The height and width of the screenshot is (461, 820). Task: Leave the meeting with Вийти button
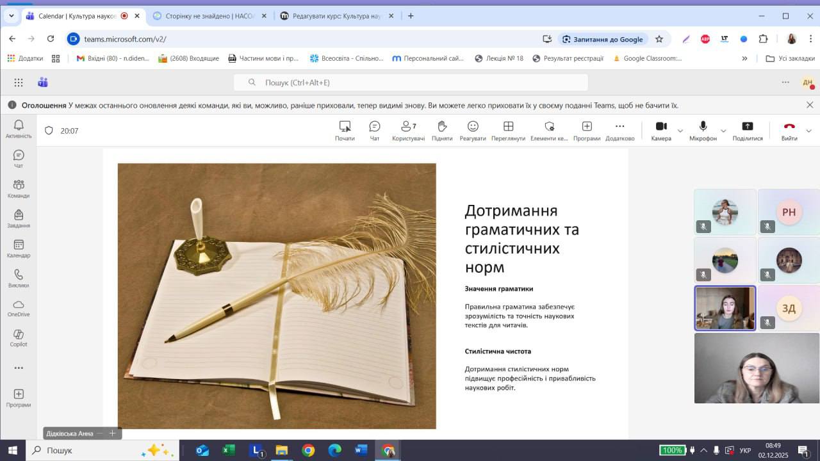pyautogui.click(x=789, y=130)
